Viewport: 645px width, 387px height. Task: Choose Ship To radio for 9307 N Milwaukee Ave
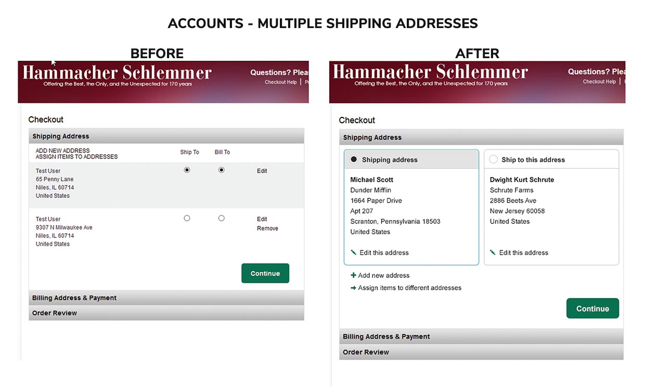point(187,218)
